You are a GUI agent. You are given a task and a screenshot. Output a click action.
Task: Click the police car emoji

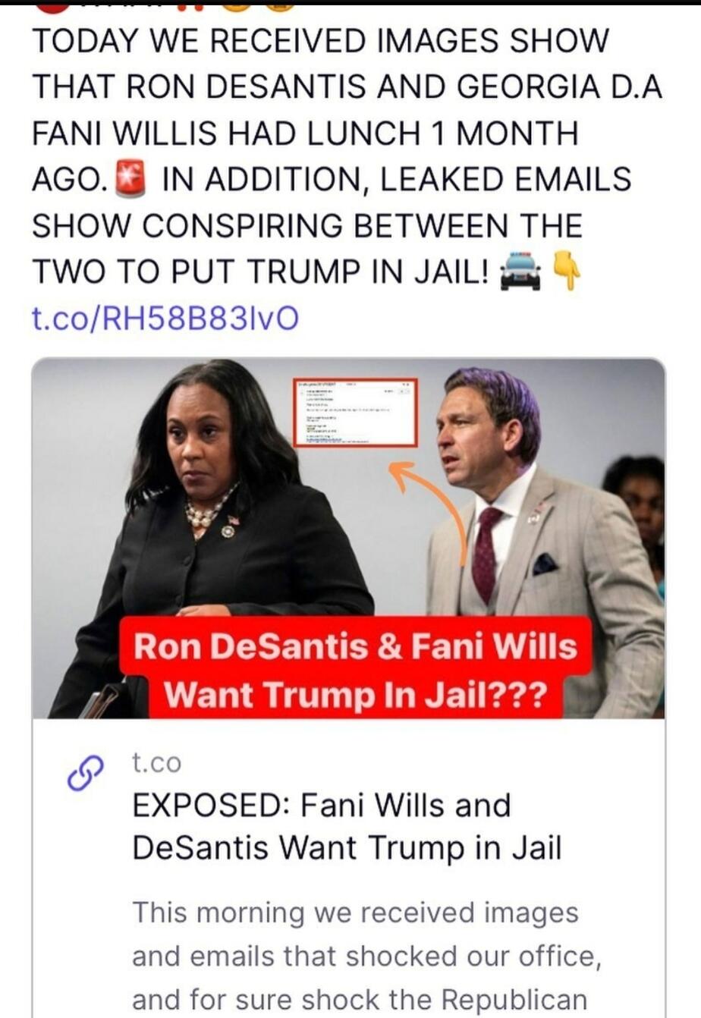[x=521, y=272]
